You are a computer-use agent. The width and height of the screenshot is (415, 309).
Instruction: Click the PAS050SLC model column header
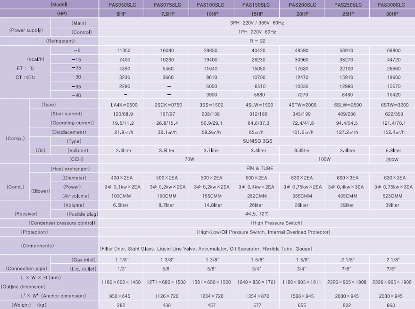(x=121, y=5)
